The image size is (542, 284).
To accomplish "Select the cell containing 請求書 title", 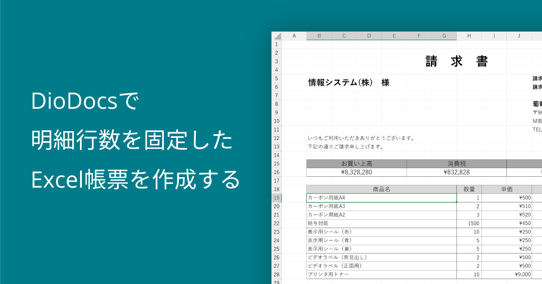I will click(456, 61).
